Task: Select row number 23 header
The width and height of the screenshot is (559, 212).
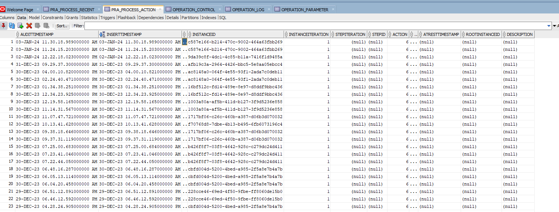Action: click(x=8, y=206)
